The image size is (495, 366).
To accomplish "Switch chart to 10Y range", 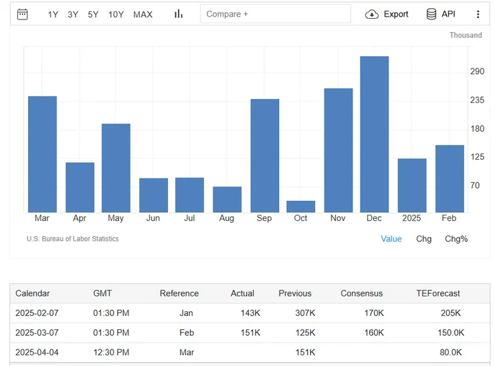I will point(116,14).
